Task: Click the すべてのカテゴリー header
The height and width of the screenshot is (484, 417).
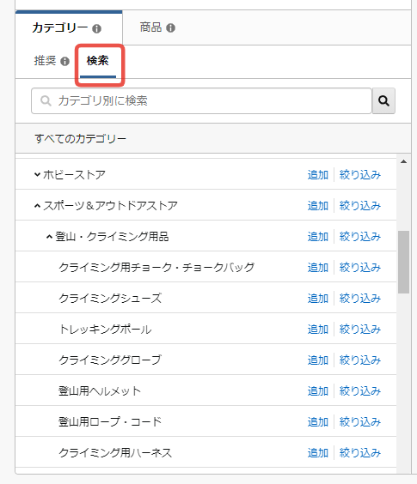Action: 81,139
